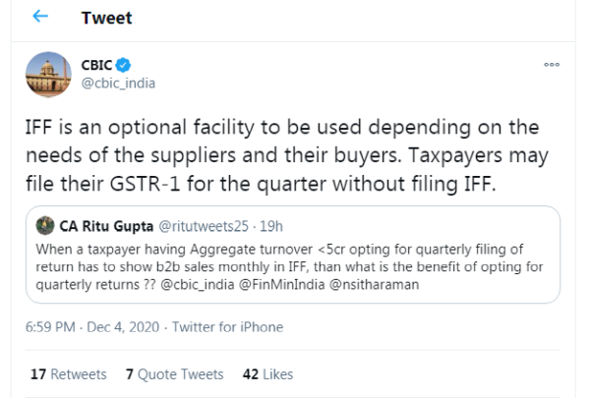
Task: Show the 42 Likes list
Action: tap(267, 374)
